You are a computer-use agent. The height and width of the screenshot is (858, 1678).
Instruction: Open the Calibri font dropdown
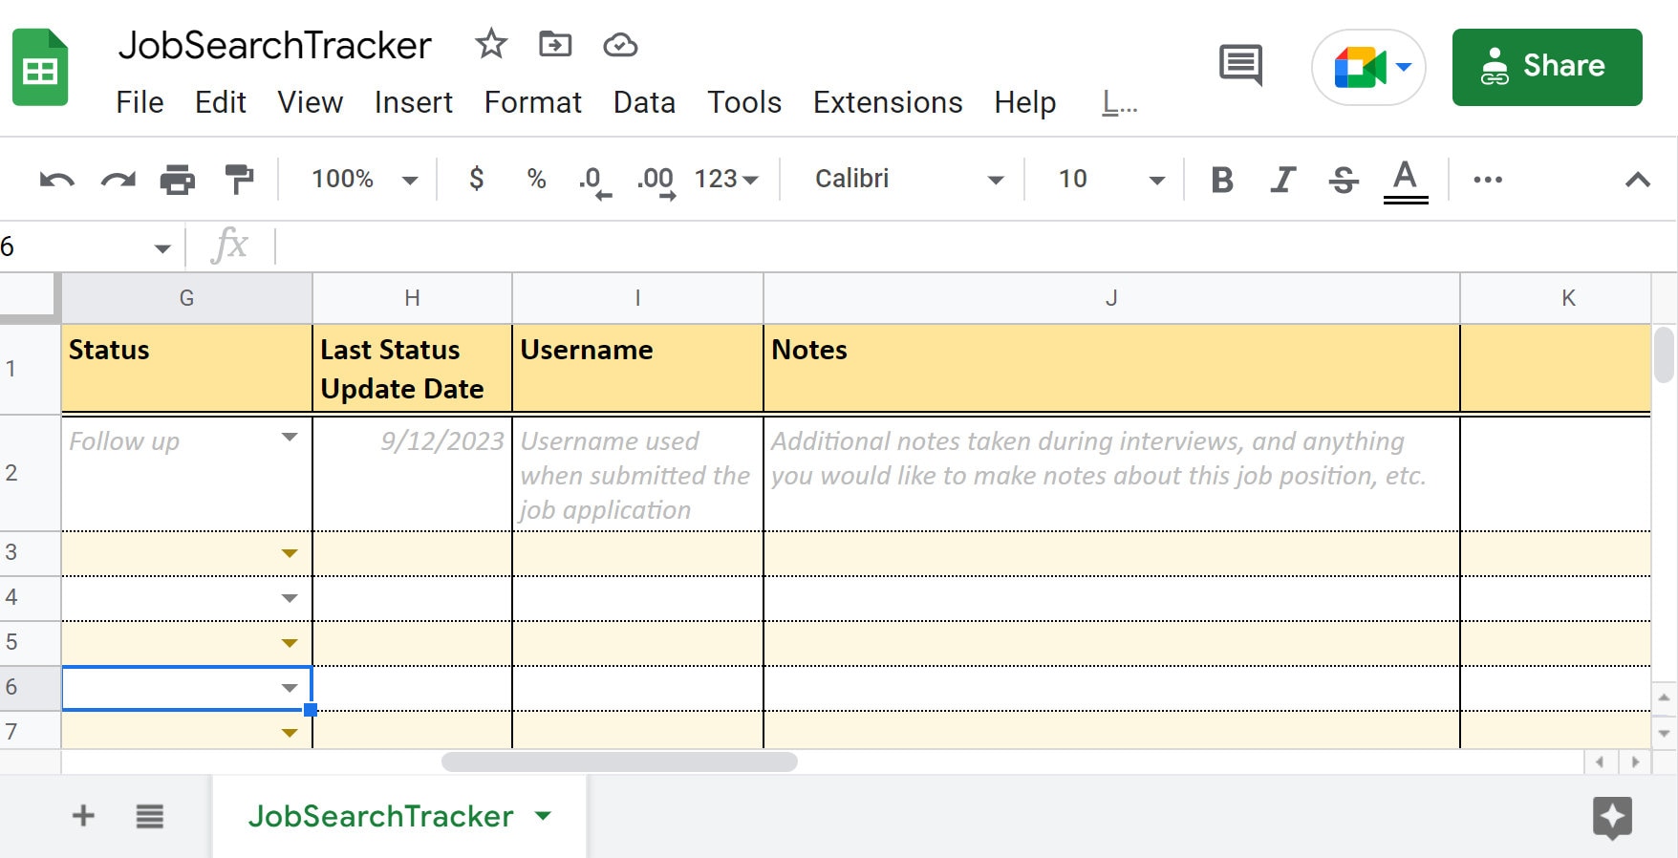pyautogui.click(x=908, y=179)
